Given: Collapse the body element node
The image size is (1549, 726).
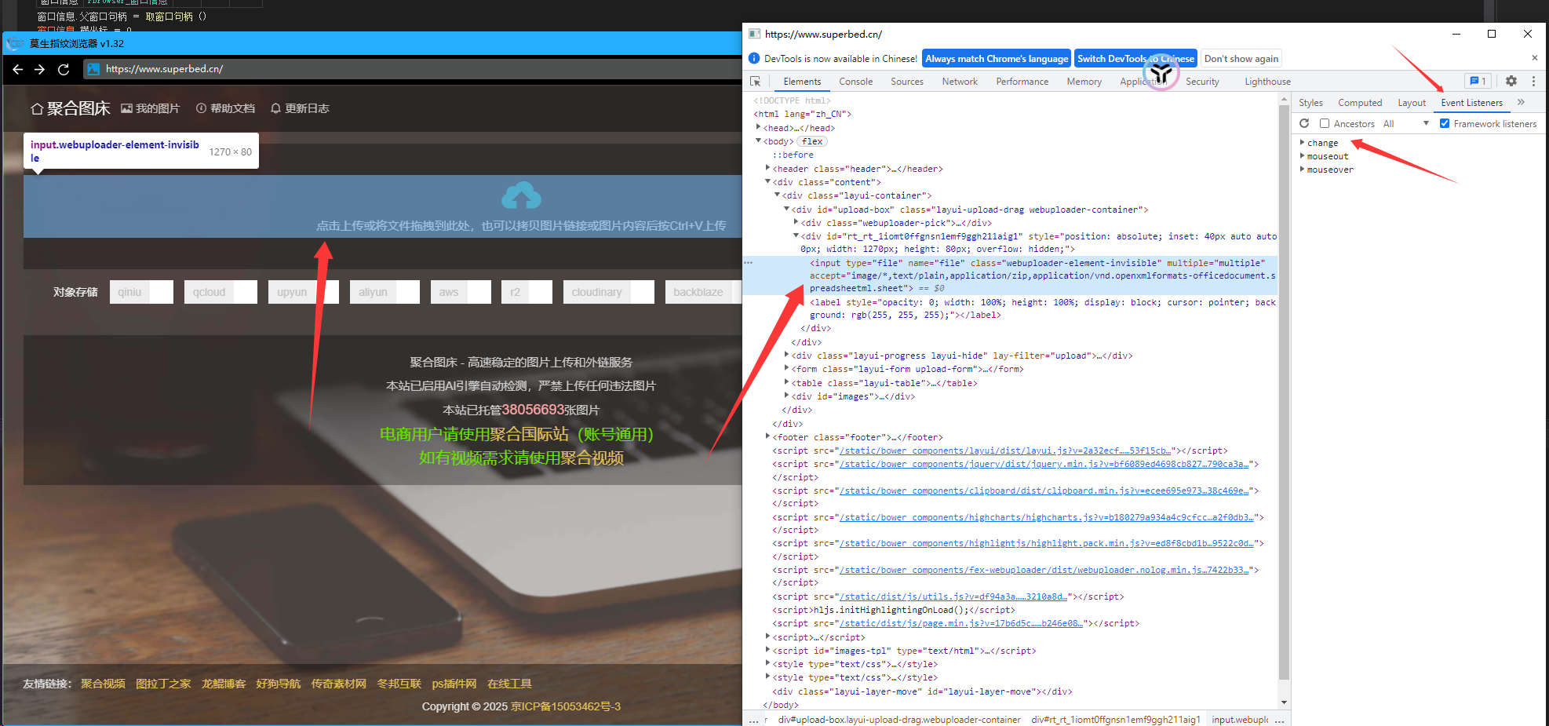Looking at the screenshot, I should (758, 141).
